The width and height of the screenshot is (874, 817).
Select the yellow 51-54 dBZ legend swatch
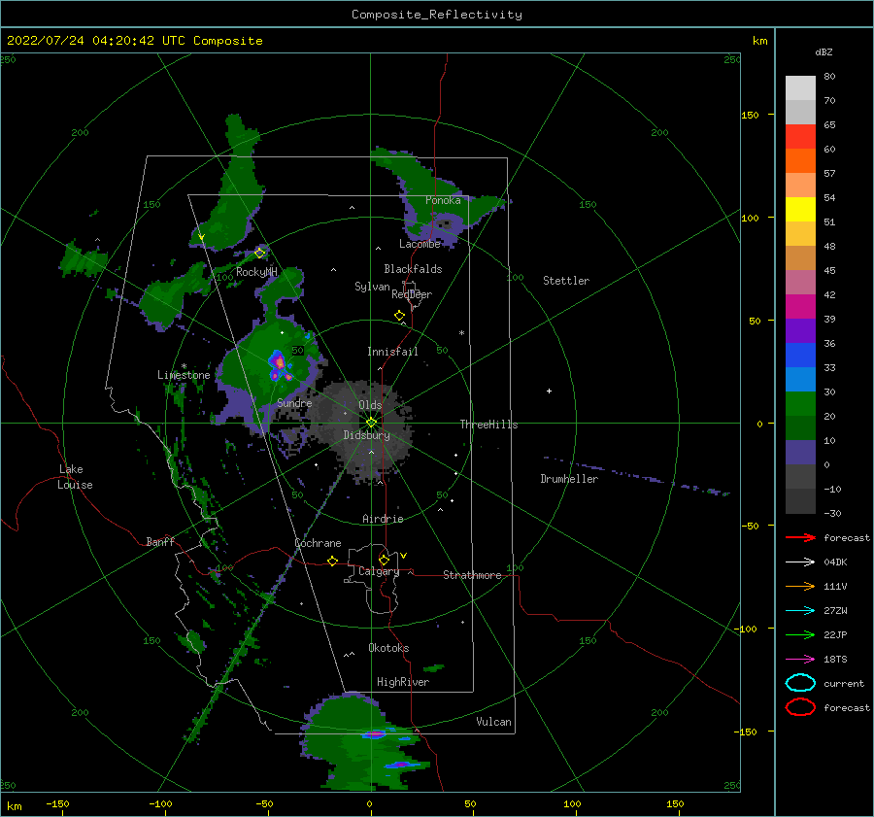(x=800, y=210)
